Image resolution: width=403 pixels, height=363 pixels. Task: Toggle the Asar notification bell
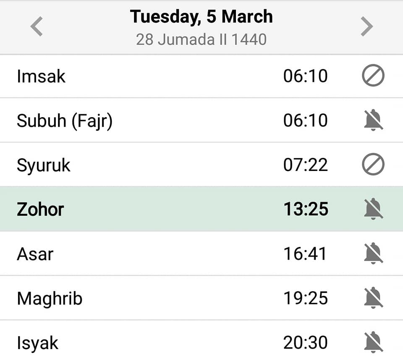[374, 253]
